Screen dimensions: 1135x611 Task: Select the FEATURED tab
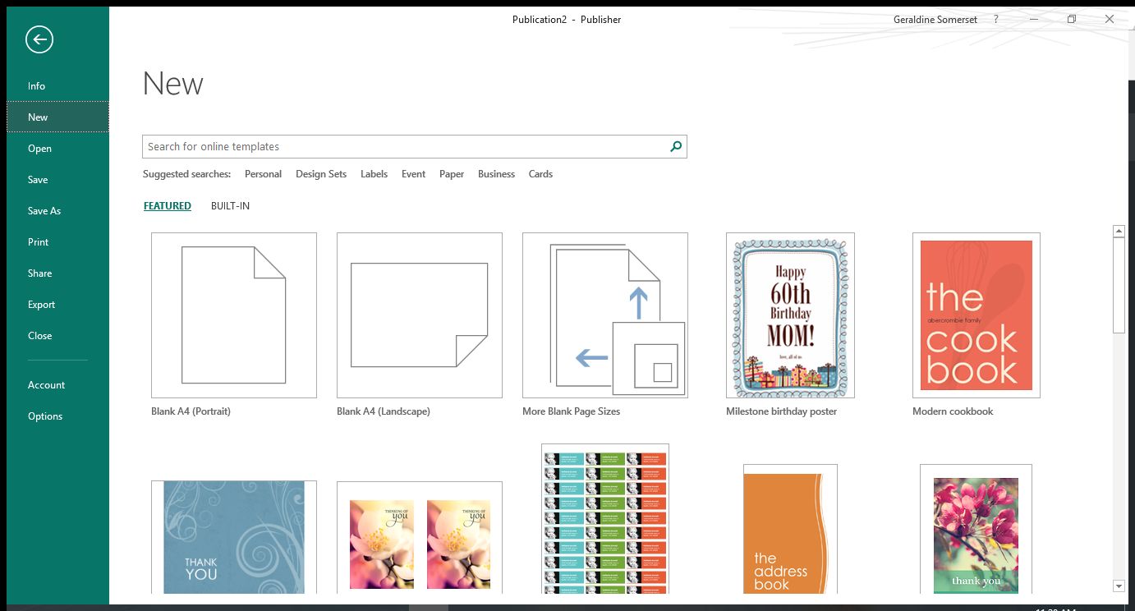pos(168,206)
